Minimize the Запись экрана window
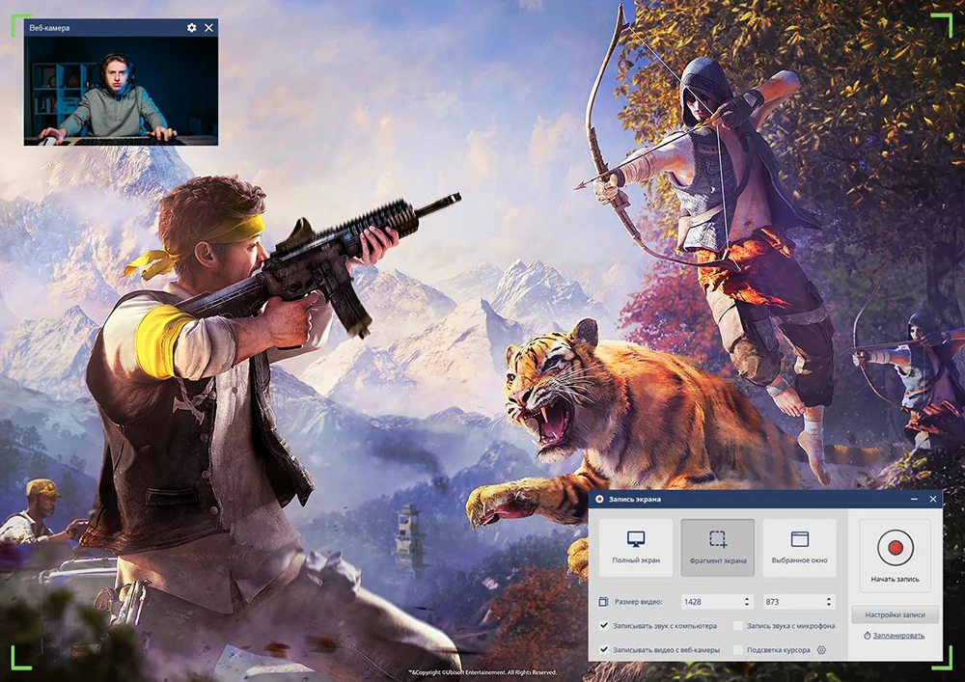 pyautogui.click(x=914, y=499)
